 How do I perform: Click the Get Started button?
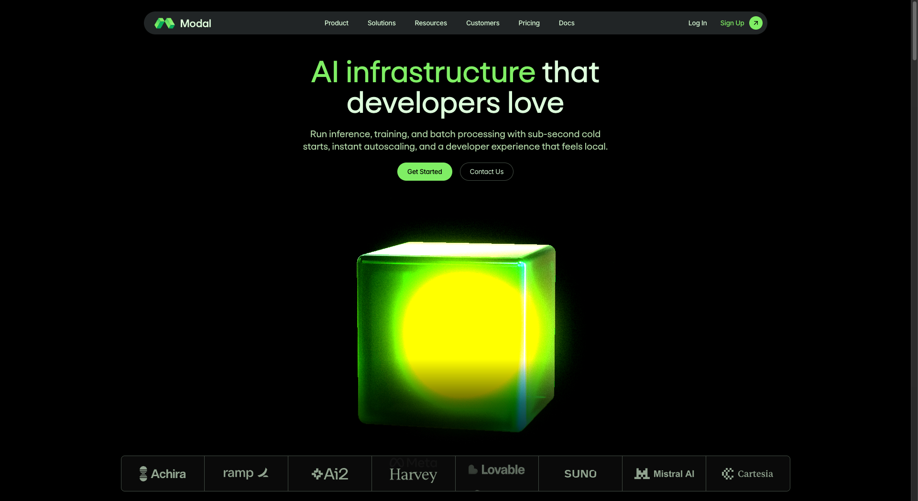pos(425,172)
